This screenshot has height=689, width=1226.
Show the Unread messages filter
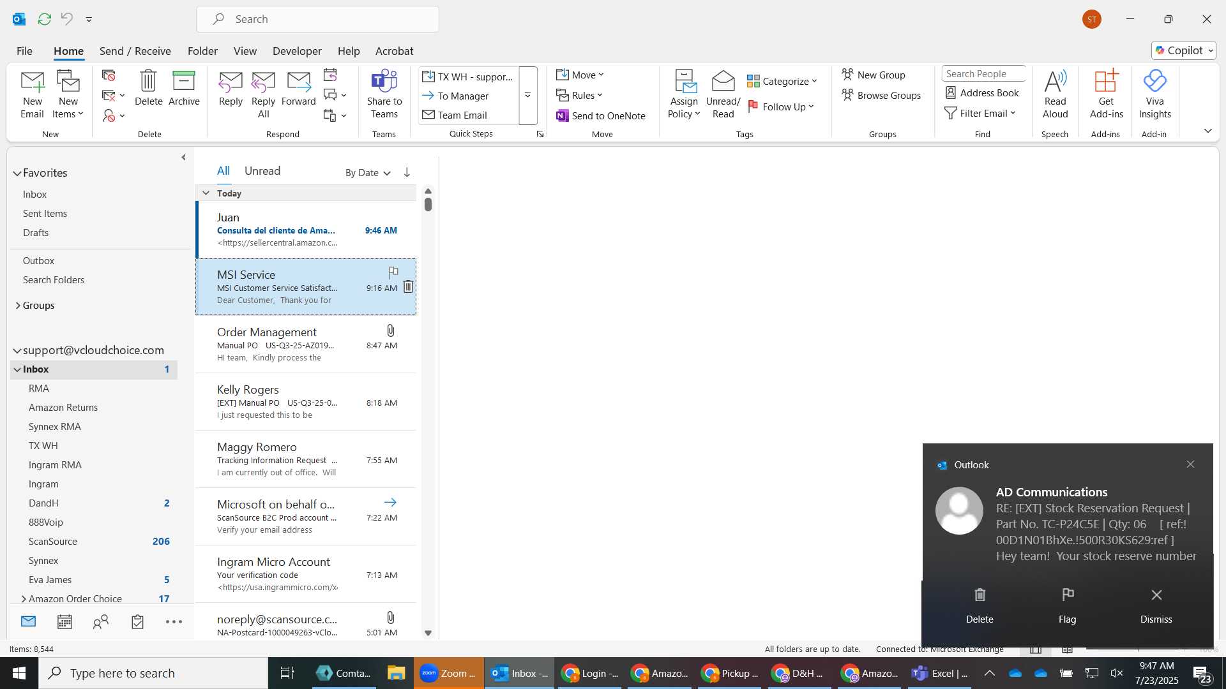click(262, 171)
